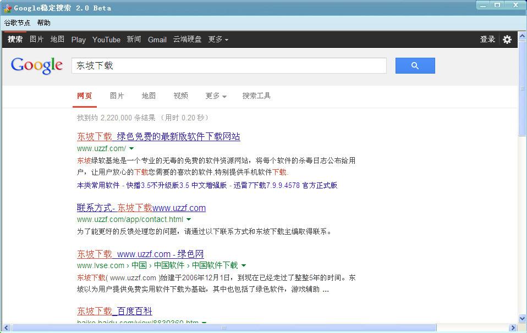
Task: Close the Google稳定搜索 window
Action: tap(515, 5)
